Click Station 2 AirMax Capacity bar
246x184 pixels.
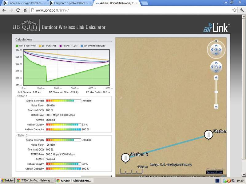pos(64,169)
